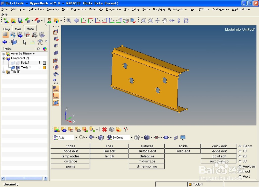Open the Morphing menu
Image resolution: width=259 pixels, height=187 pixels.
(159, 9)
